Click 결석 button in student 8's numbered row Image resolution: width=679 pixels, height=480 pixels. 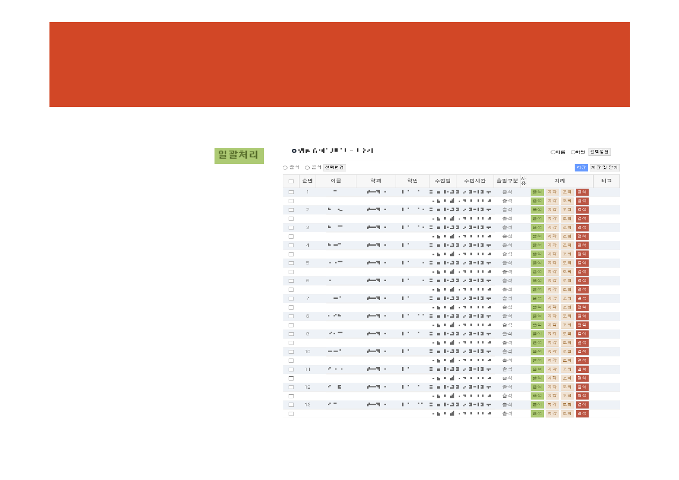pyautogui.click(x=582, y=316)
